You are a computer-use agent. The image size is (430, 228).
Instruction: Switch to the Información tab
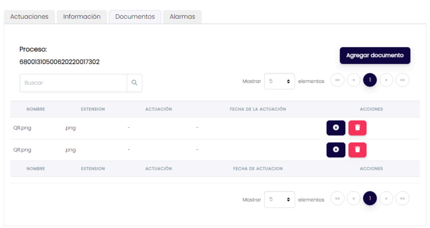[82, 17]
